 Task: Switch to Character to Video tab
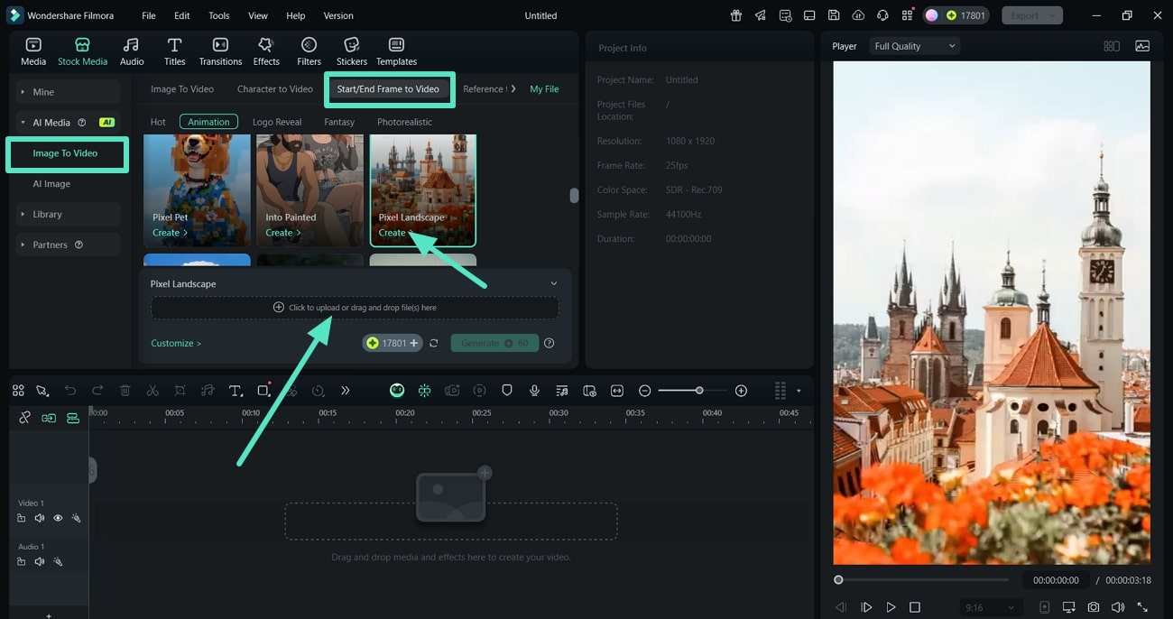275,89
